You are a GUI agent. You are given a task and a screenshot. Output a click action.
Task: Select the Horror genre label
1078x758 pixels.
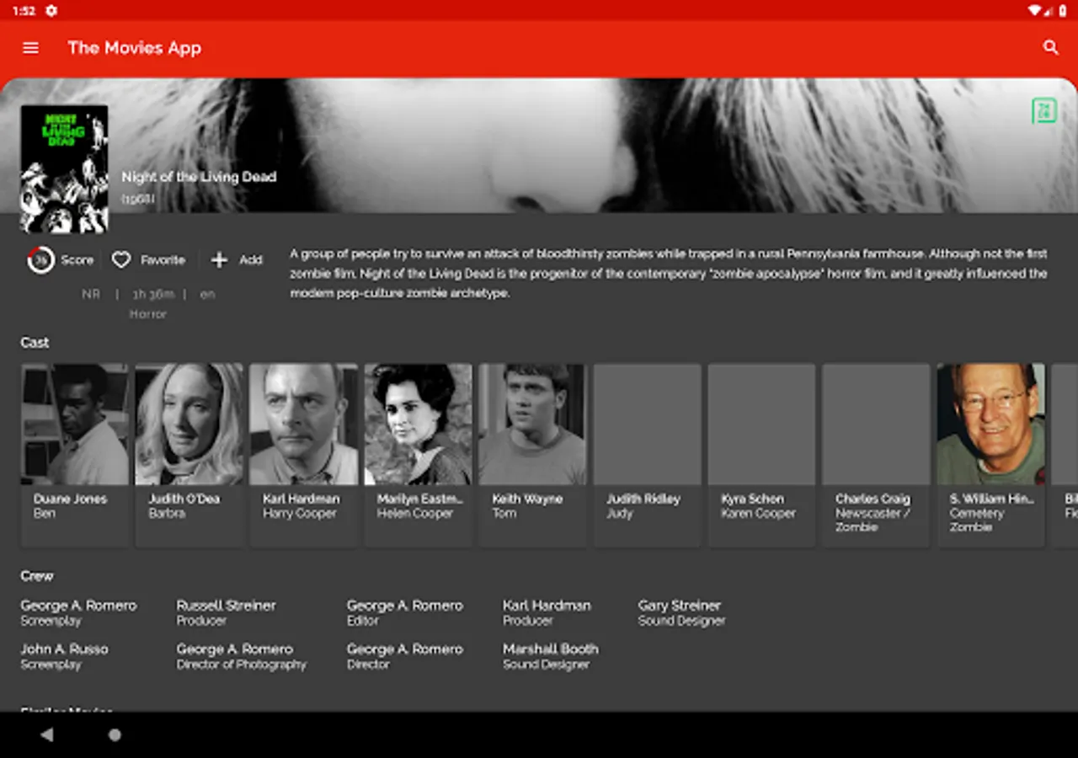148,313
